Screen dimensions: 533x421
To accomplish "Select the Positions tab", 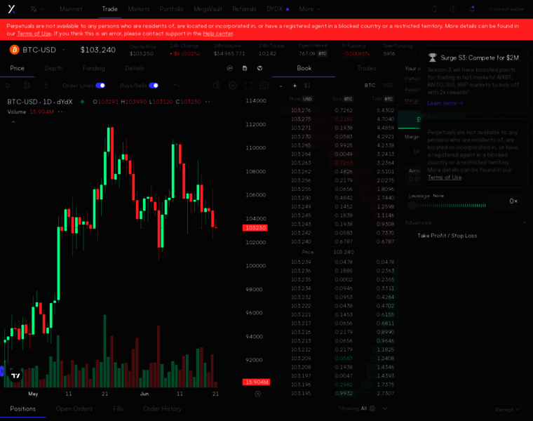I will 22,409.
